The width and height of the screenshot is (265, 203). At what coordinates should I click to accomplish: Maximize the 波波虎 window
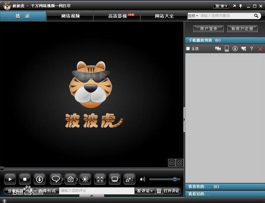[x=255, y=6]
